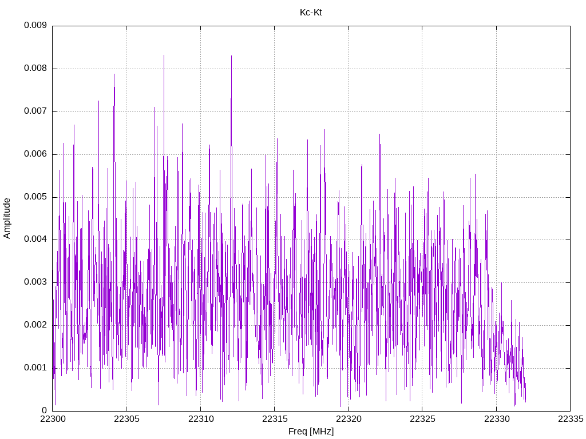Click the 22305 x-axis tick label
586x439 pixels.
[126, 419]
